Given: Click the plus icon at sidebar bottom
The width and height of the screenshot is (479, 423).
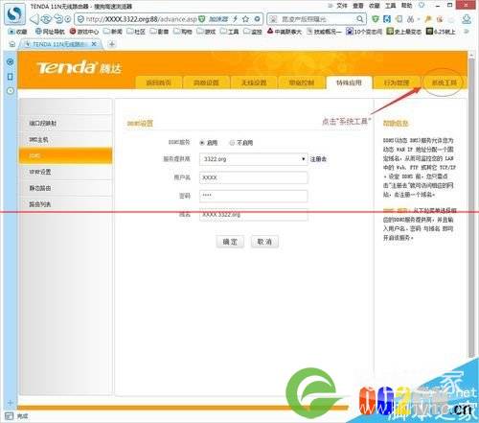Looking at the screenshot, I should pyautogui.click(x=11, y=403).
